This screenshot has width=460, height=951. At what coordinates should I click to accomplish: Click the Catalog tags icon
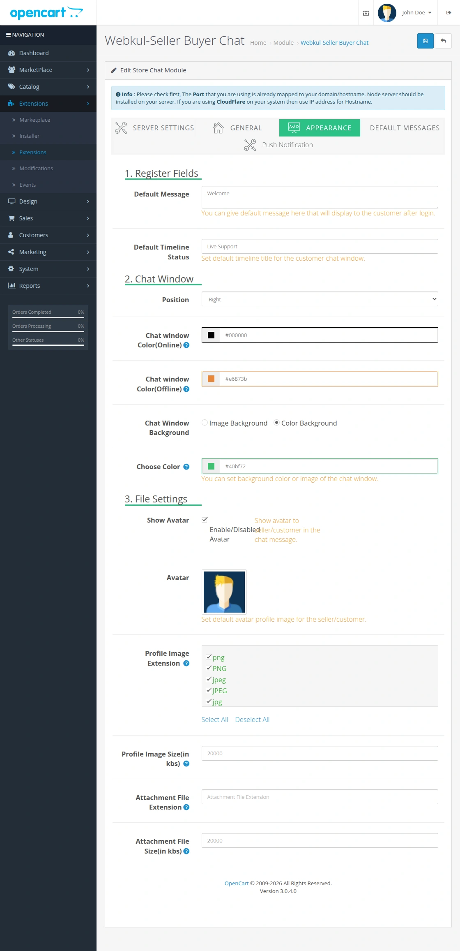(11, 87)
